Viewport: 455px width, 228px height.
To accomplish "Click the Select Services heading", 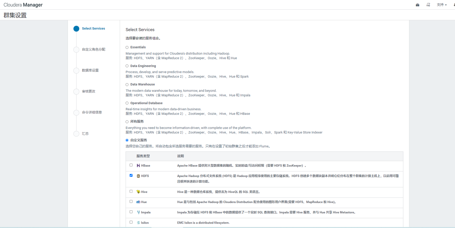I will coord(140,30).
